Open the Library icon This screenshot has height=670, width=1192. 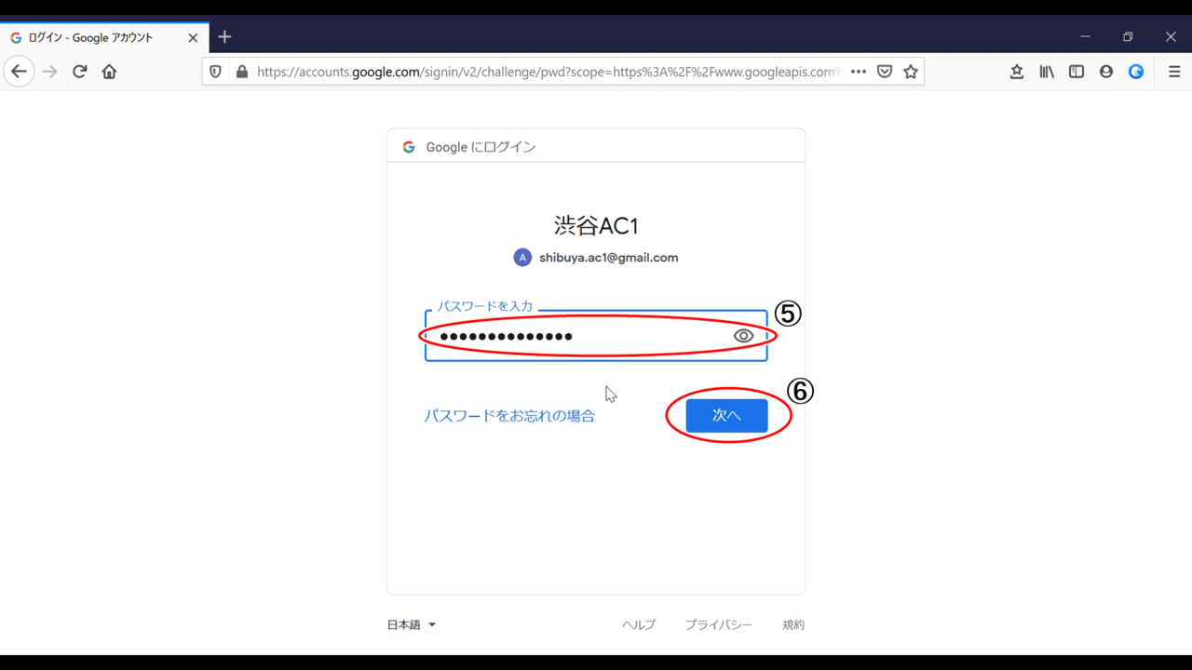pos(1047,72)
